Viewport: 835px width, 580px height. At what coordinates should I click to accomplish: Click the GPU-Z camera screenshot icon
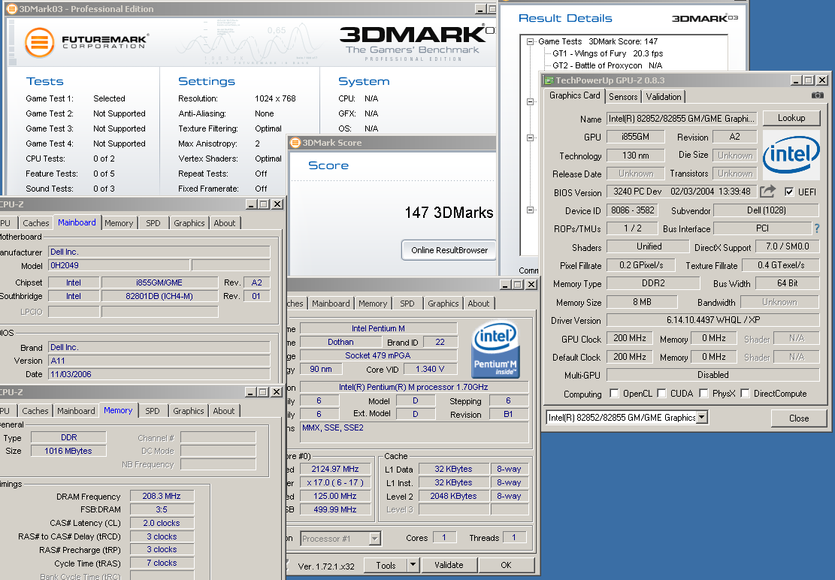coord(817,95)
